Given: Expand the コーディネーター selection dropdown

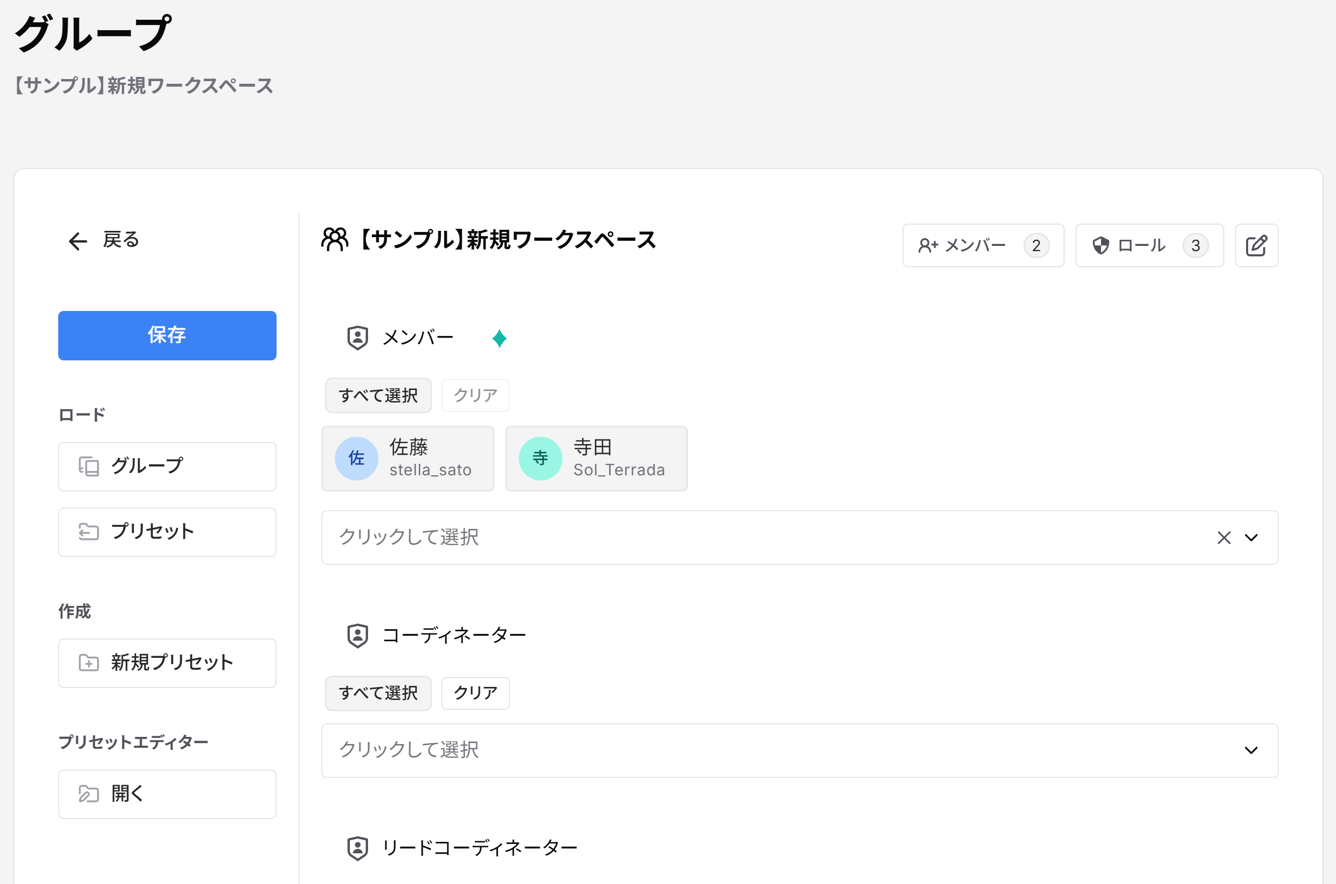Looking at the screenshot, I should pyautogui.click(x=1251, y=750).
